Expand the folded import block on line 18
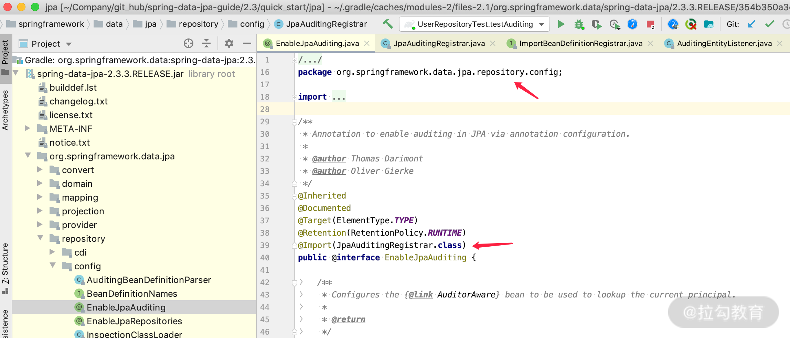The width and height of the screenshot is (790, 338). 294,97
